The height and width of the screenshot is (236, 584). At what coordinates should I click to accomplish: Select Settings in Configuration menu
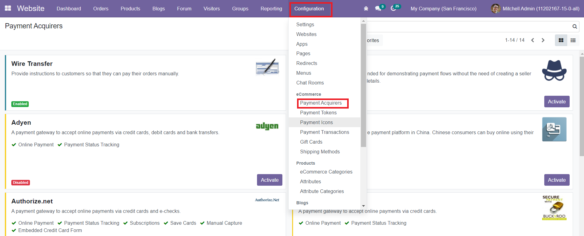click(x=305, y=24)
